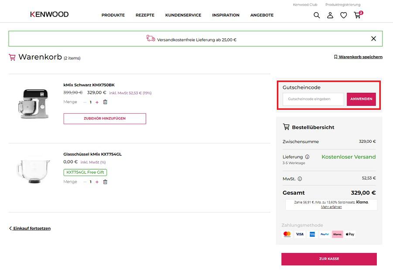Click the PayPal payment icon

tap(325, 234)
